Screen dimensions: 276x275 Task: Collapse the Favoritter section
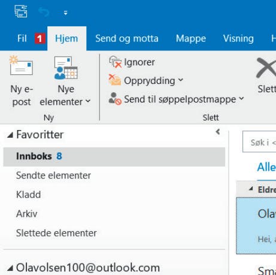coord(10,135)
